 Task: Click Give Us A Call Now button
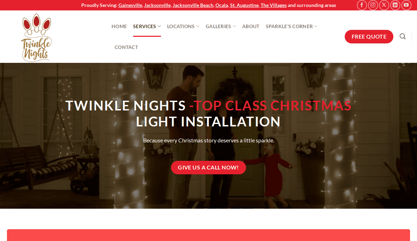point(208,167)
